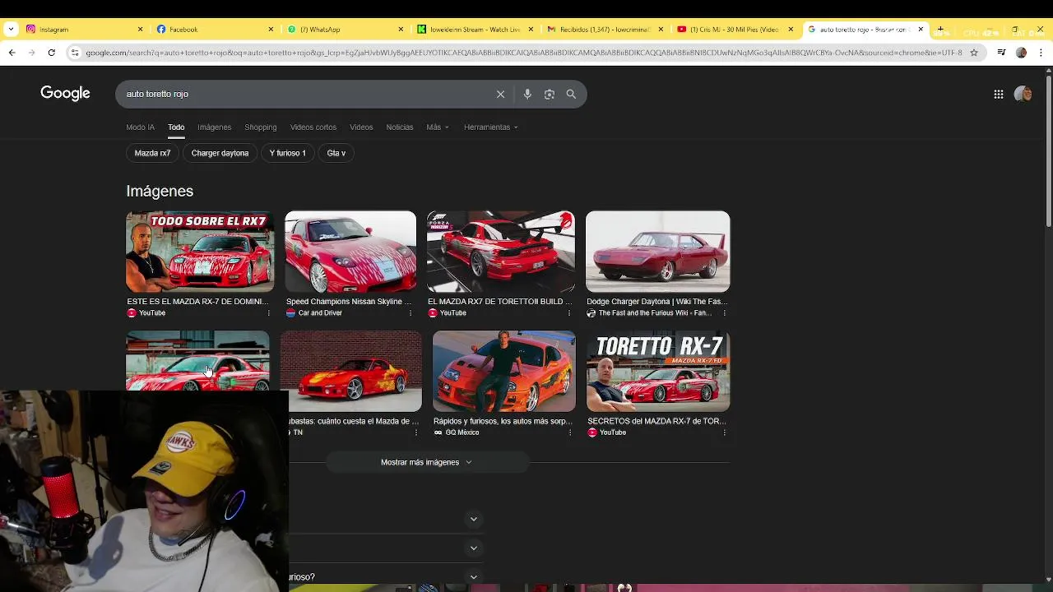Open Forza Horizon RX7 build image
This screenshot has height=592, width=1053.
click(x=501, y=252)
